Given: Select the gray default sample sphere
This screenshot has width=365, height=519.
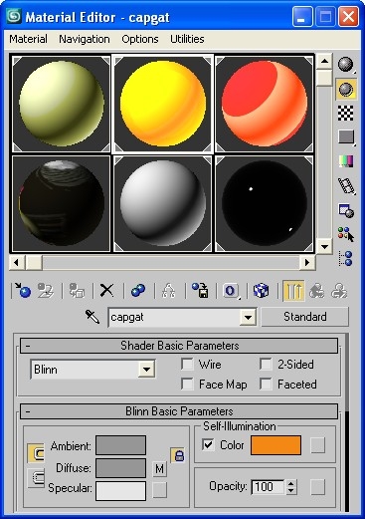Looking at the screenshot, I should coord(162,203).
